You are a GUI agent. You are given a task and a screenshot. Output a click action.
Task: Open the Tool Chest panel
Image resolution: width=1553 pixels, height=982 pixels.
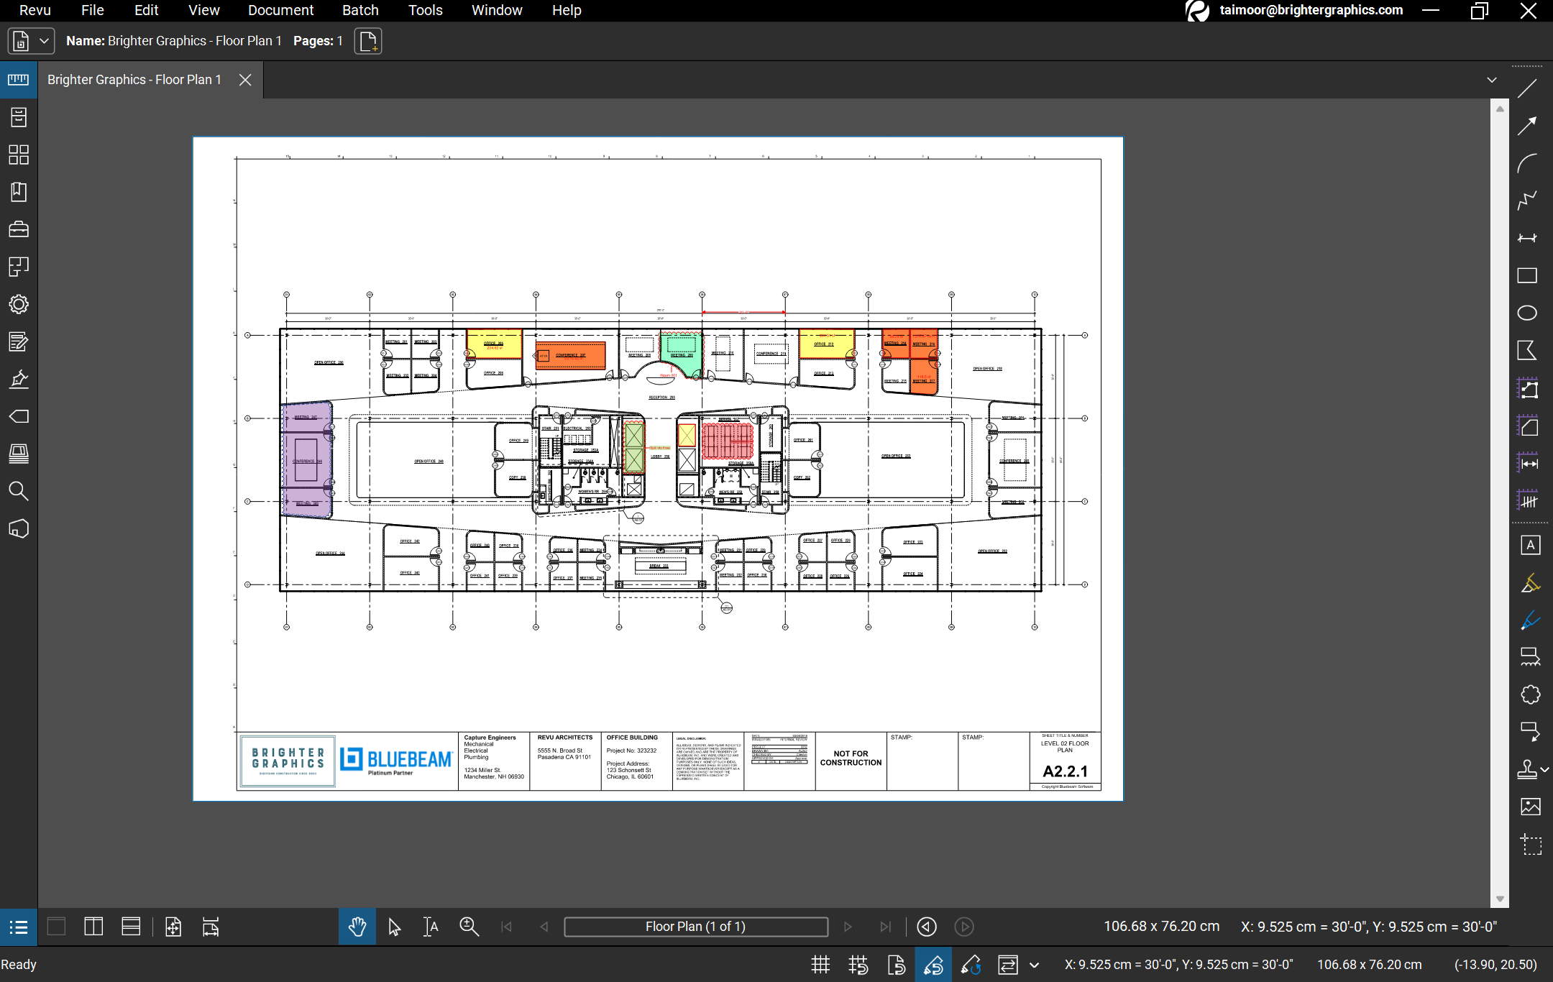coord(19,229)
